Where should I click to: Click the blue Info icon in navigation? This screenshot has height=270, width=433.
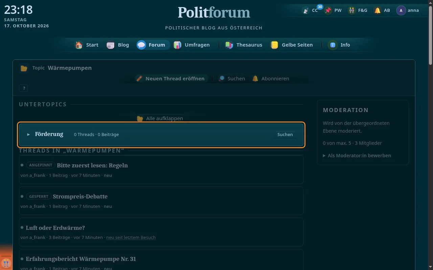point(333,45)
